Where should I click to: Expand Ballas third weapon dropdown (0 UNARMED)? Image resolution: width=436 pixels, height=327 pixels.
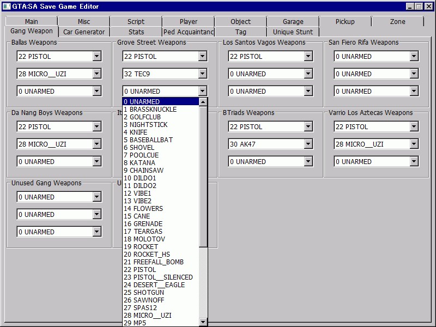[97, 91]
